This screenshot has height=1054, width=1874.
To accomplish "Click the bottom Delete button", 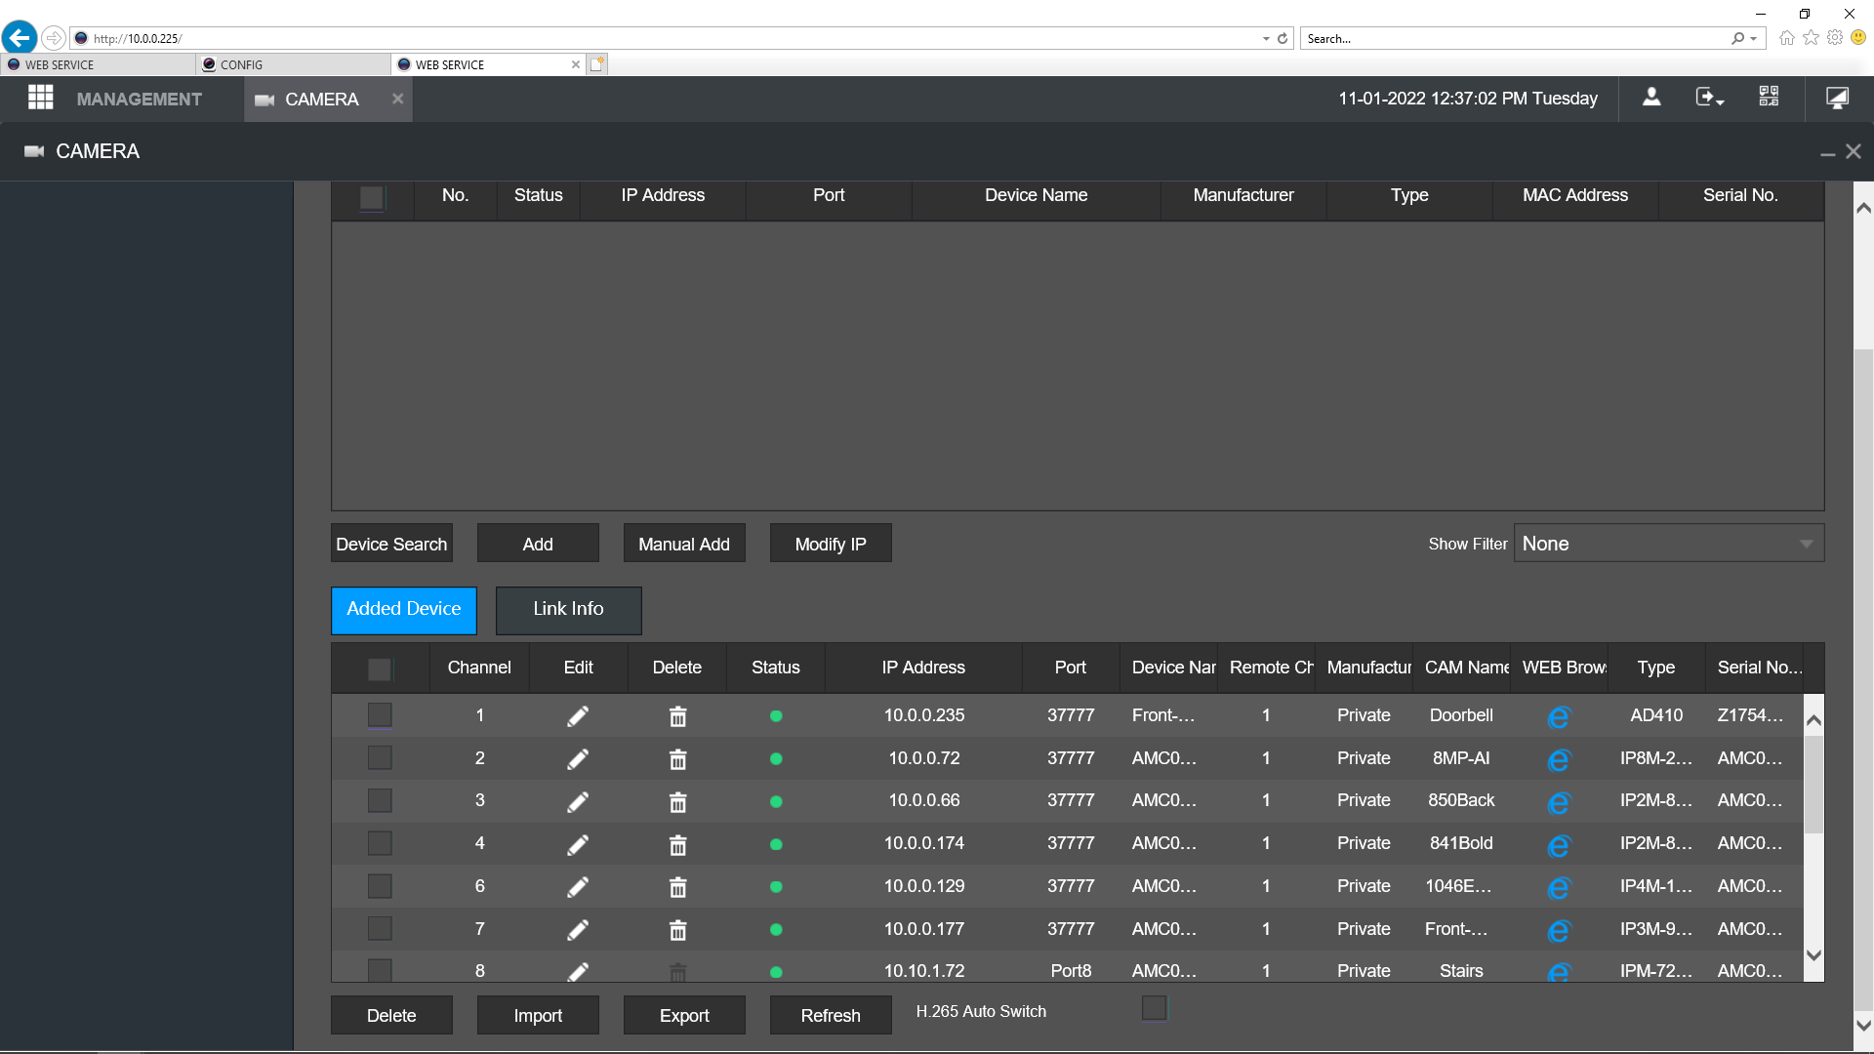I will click(391, 1015).
